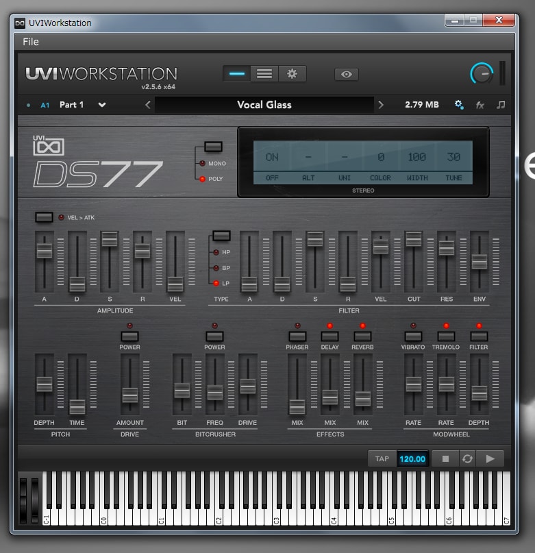535x553 pixels.
Task: Switch to single instrument view
Action: (236, 74)
